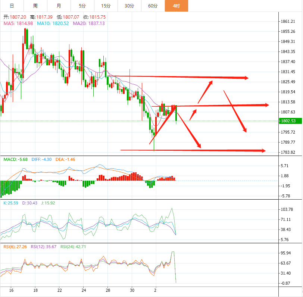Image resolution: width=303 pixels, height=297 pixels.
Task: Click the RSI(24): 42.71 label
Action: [x=73, y=247]
